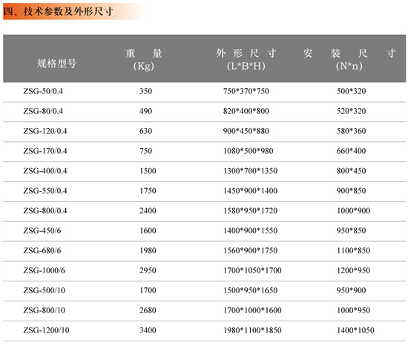Select the ZSG-50/0.4 model cell
This screenshot has height=348, width=408.
click(x=43, y=91)
